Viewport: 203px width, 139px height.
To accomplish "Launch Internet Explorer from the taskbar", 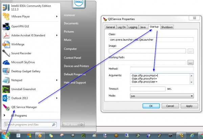I will [192, 136].
